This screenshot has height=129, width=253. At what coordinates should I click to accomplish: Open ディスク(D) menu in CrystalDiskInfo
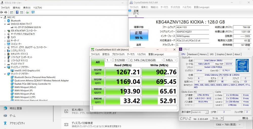coord(175,7)
